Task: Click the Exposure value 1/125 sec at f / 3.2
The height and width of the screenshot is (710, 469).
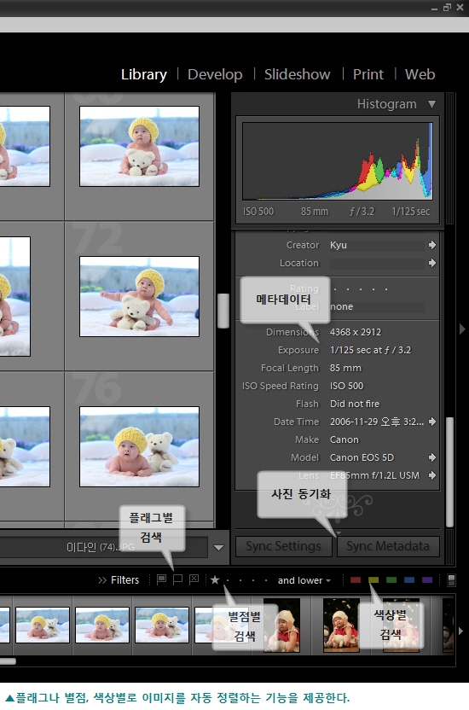Action: tap(370, 350)
